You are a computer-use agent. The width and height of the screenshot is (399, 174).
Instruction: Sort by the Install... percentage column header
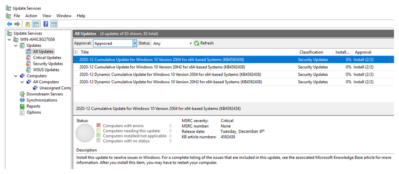click(x=342, y=52)
